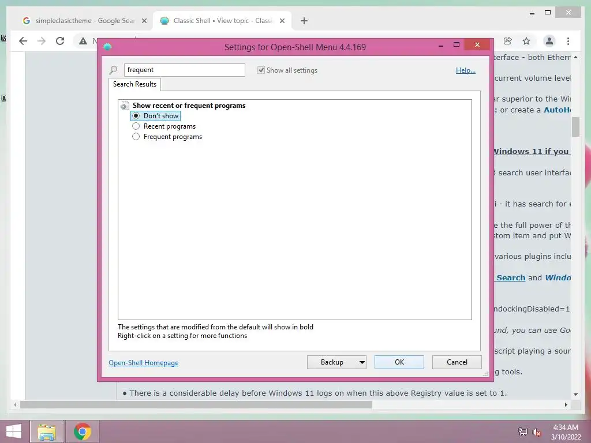The width and height of the screenshot is (591, 443).
Task: Go back in Chrome
Action: pyautogui.click(x=23, y=41)
